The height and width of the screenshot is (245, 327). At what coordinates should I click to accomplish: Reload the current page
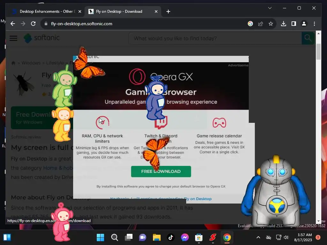(x=33, y=24)
